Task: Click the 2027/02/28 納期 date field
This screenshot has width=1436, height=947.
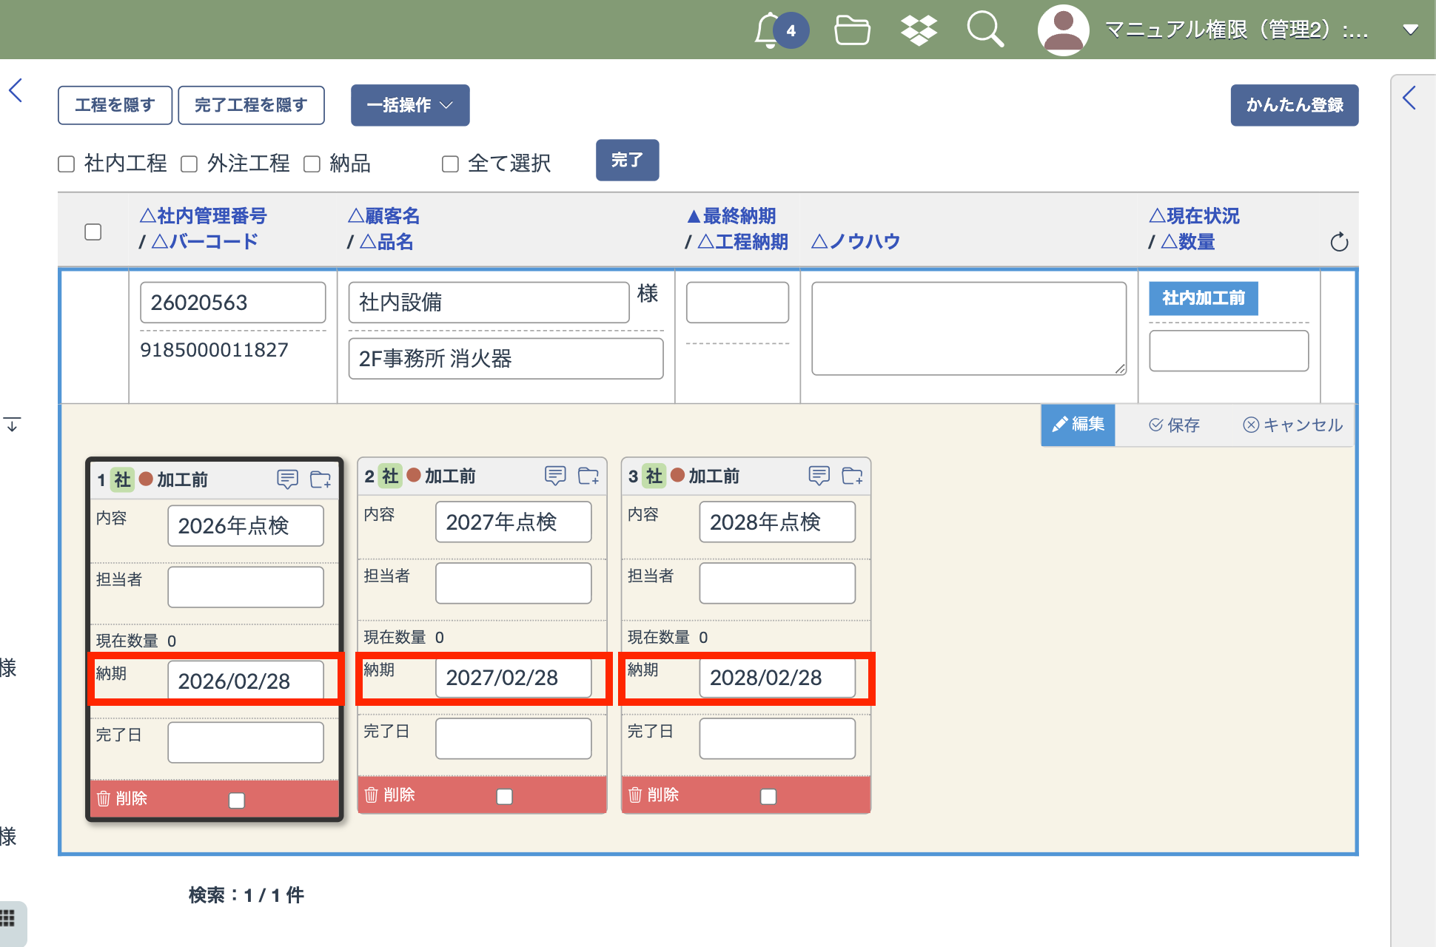Action: [x=513, y=678]
